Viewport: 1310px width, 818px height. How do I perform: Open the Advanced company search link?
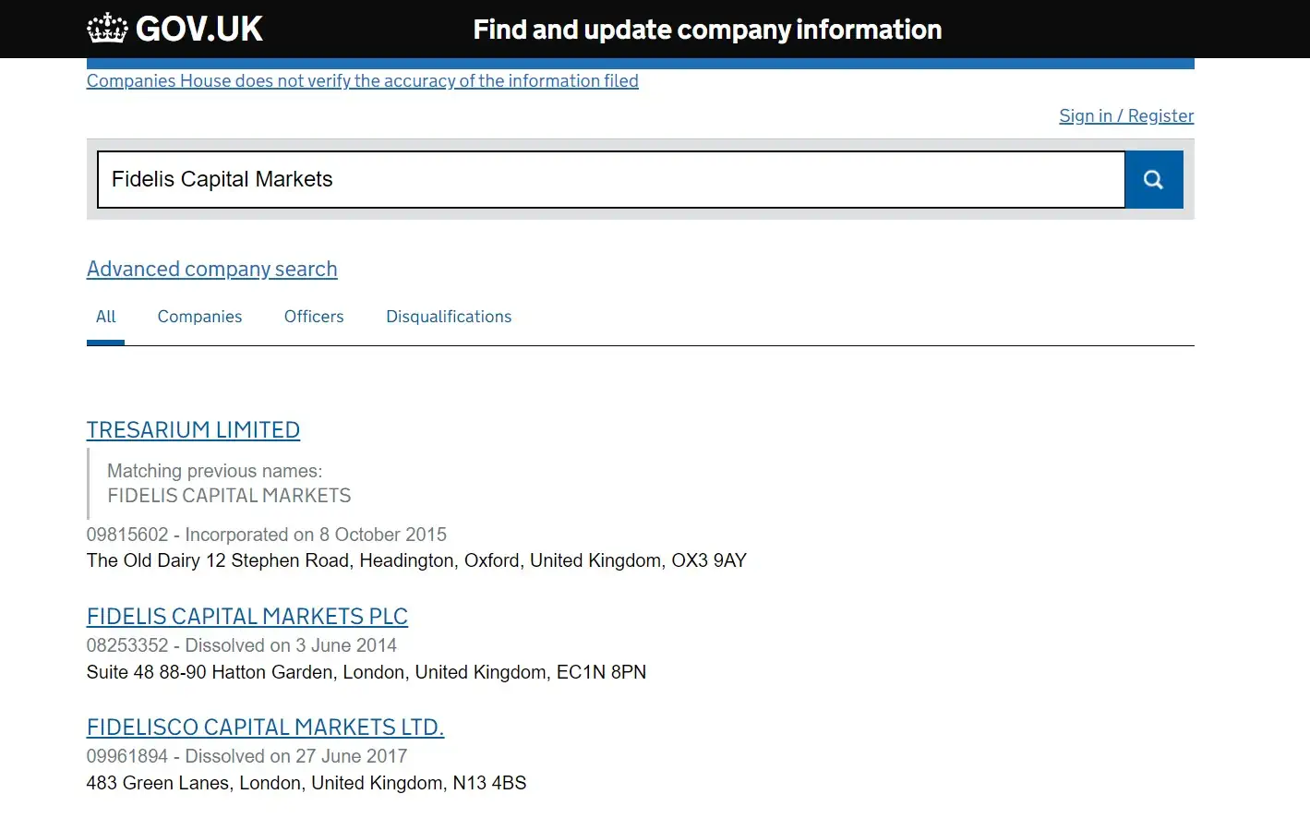coord(212,269)
